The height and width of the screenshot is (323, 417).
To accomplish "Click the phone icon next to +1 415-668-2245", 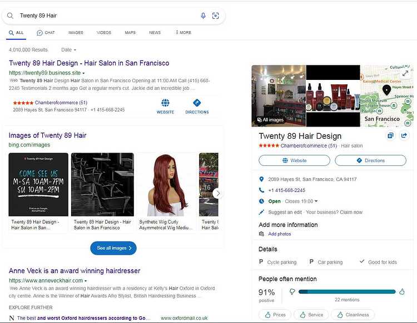I will (x=261, y=190).
